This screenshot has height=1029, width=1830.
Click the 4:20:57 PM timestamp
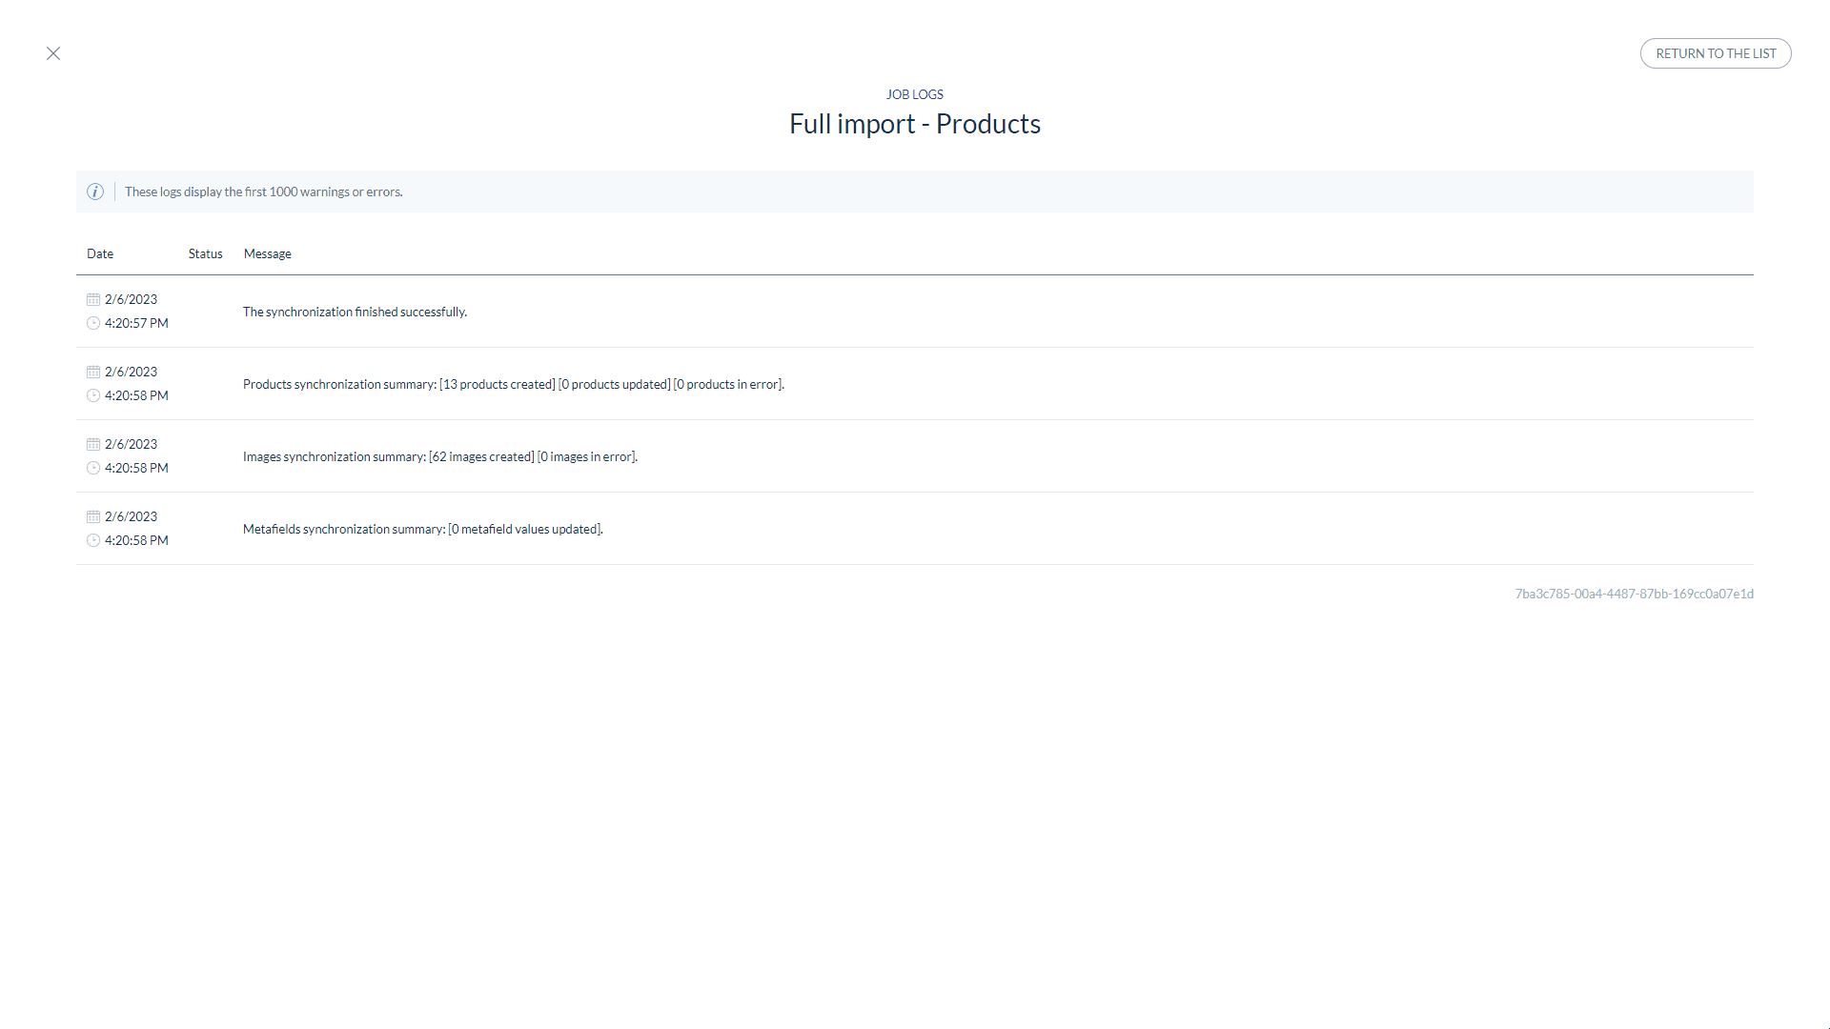pos(136,323)
